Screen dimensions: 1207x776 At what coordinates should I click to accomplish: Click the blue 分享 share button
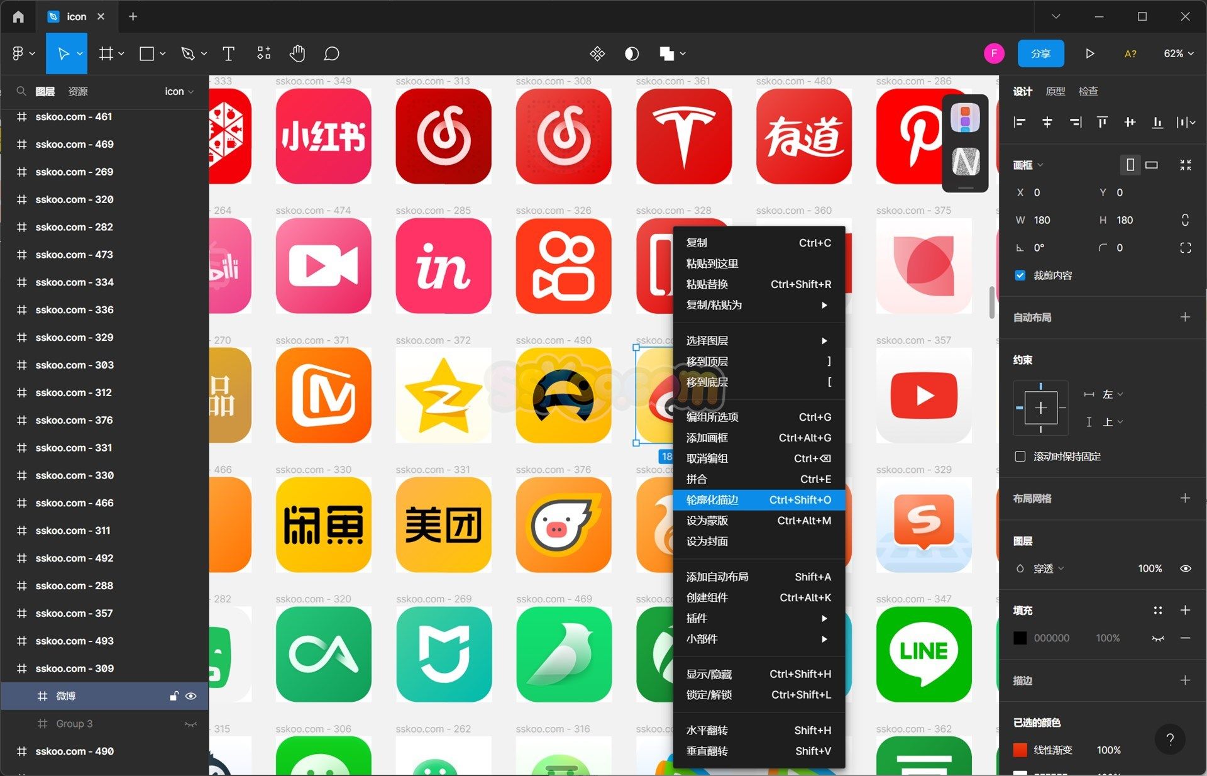pyautogui.click(x=1040, y=54)
